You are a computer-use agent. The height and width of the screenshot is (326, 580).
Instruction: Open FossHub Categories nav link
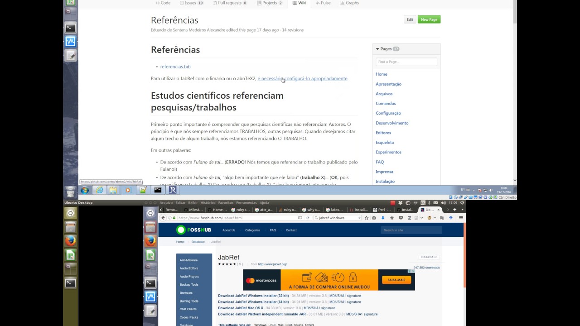252,230
